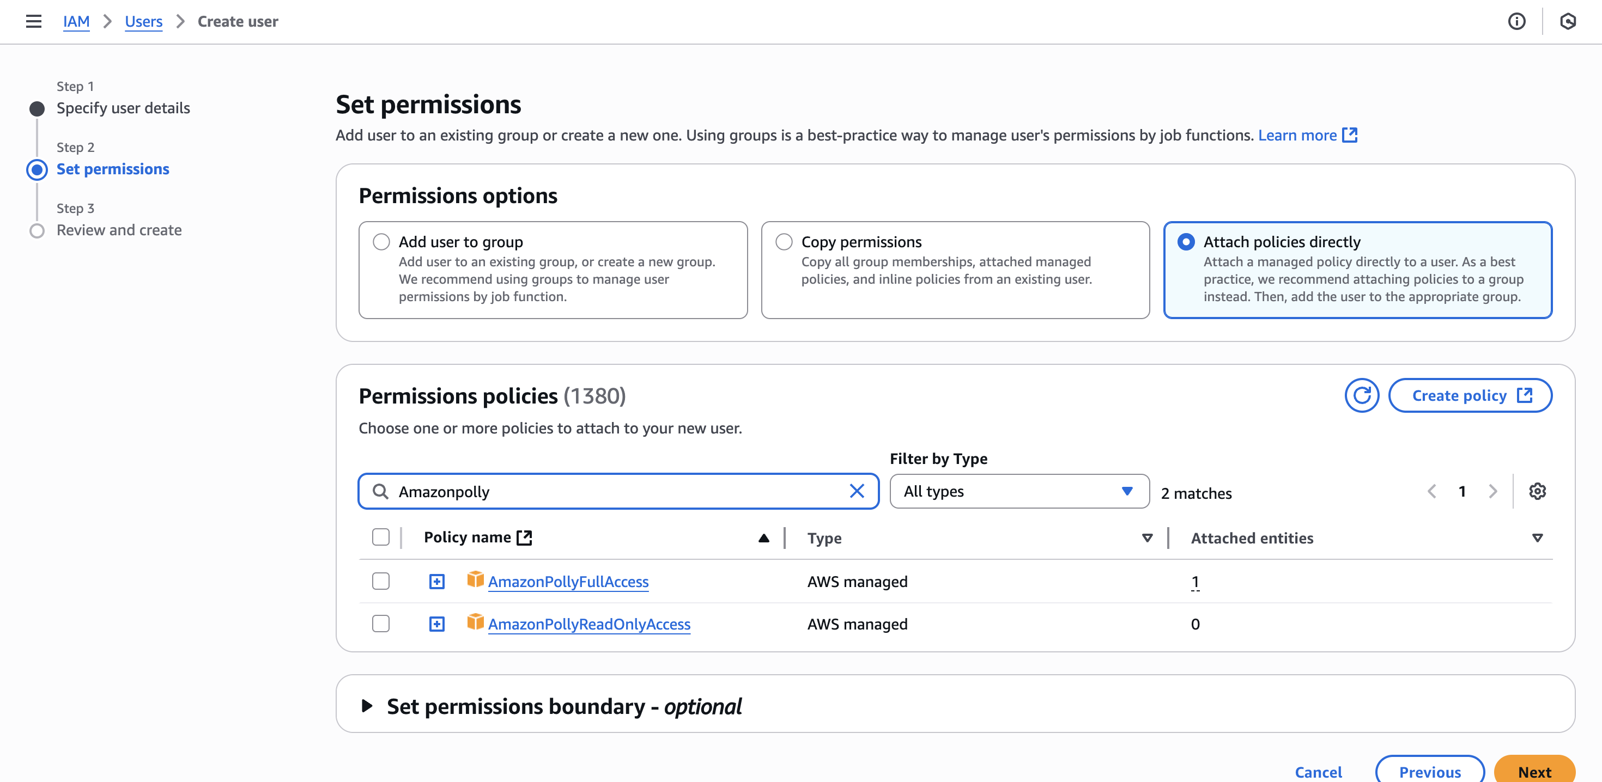The height and width of the screenshot is (782, 1602).
Task: Click the AmazonPollyFullAccess orange box icon
Action: [x=475, y=579]
